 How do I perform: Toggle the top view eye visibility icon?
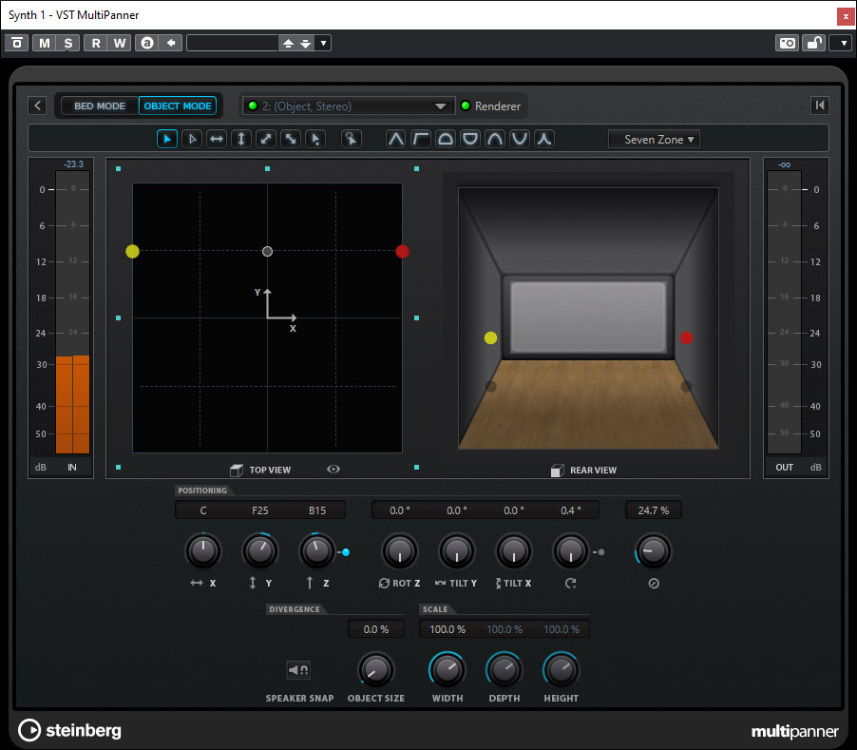pos(333,470)
